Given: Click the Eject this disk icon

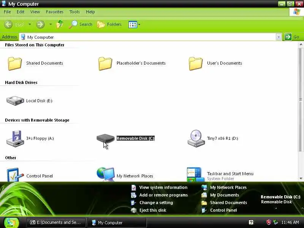Looking at the screenshot, I should pos(134,210).
